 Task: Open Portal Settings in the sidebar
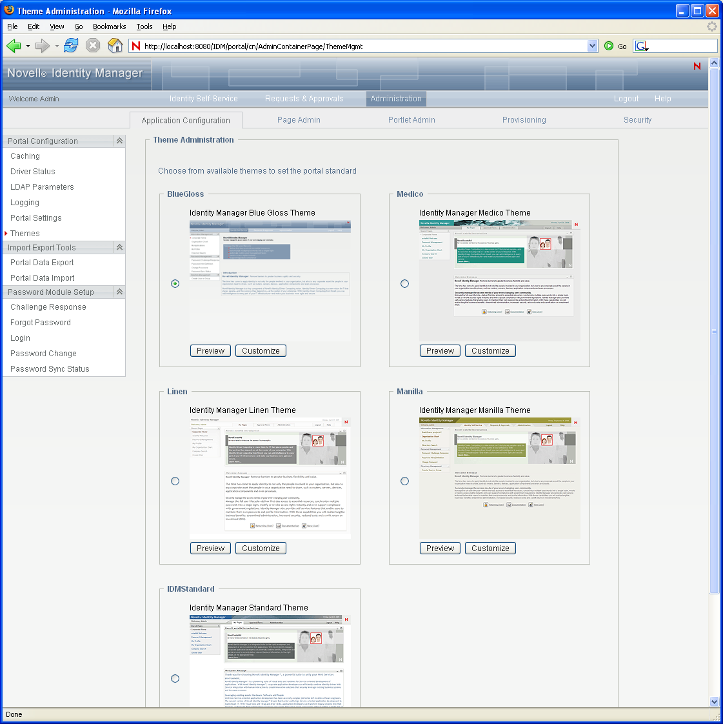pos(36,217)
